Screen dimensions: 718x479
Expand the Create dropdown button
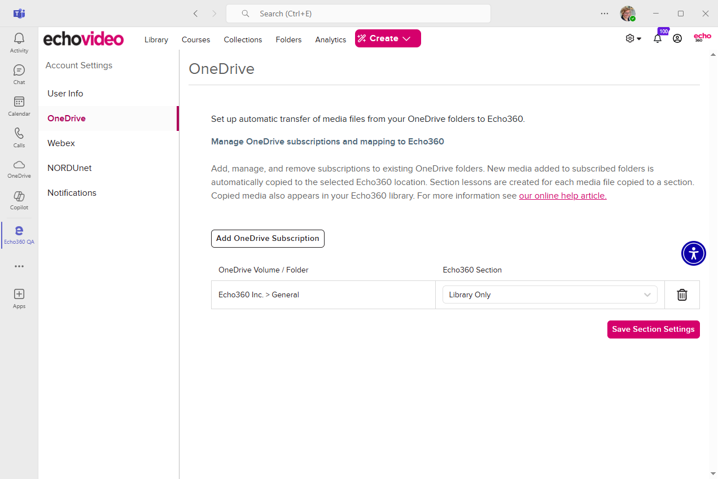pos(388,38)
